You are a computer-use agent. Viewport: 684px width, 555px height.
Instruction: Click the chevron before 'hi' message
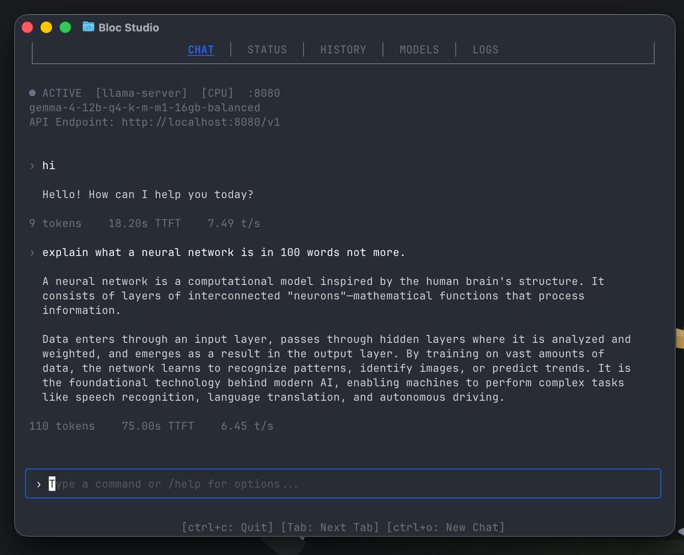point(32,166)
